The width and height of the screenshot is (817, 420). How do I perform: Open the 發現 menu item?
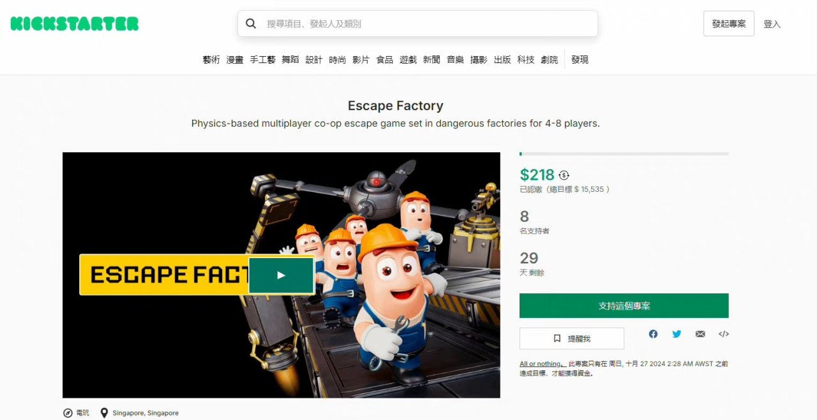coord(580,59)
